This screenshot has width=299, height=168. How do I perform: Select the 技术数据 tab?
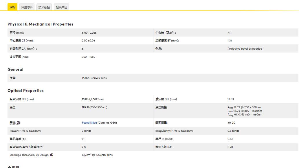tap(44, 7)
